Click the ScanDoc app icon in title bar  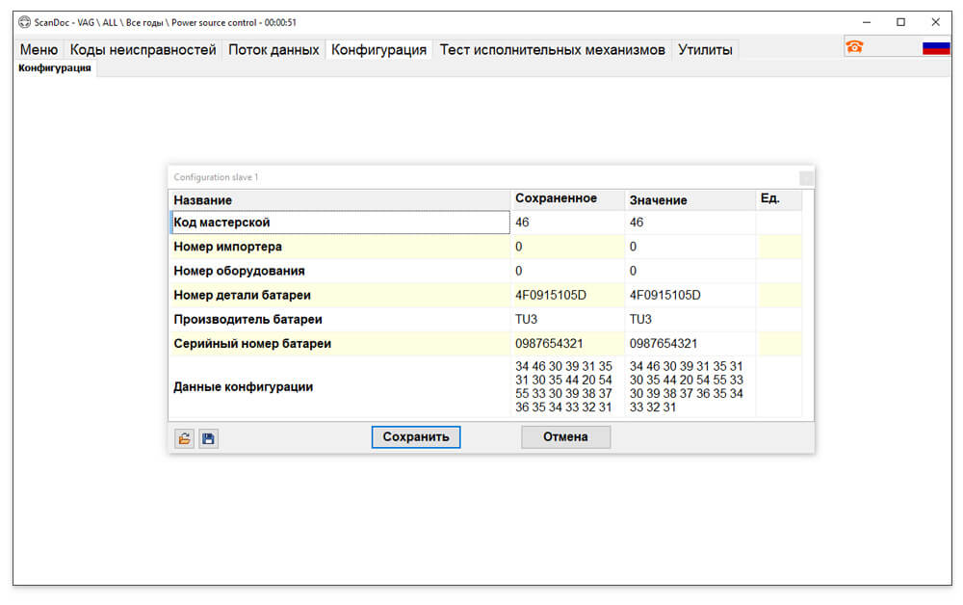(25, 22)
